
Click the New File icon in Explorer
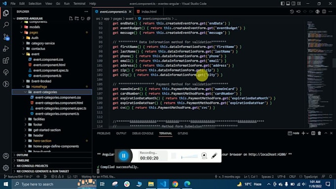coord(71,18)
